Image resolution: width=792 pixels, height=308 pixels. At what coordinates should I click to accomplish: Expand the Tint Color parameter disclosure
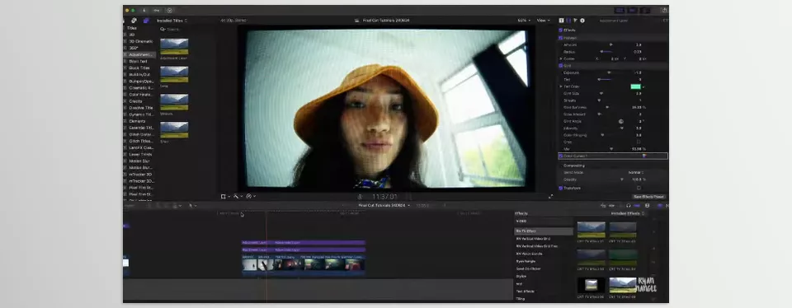[561, 86]
